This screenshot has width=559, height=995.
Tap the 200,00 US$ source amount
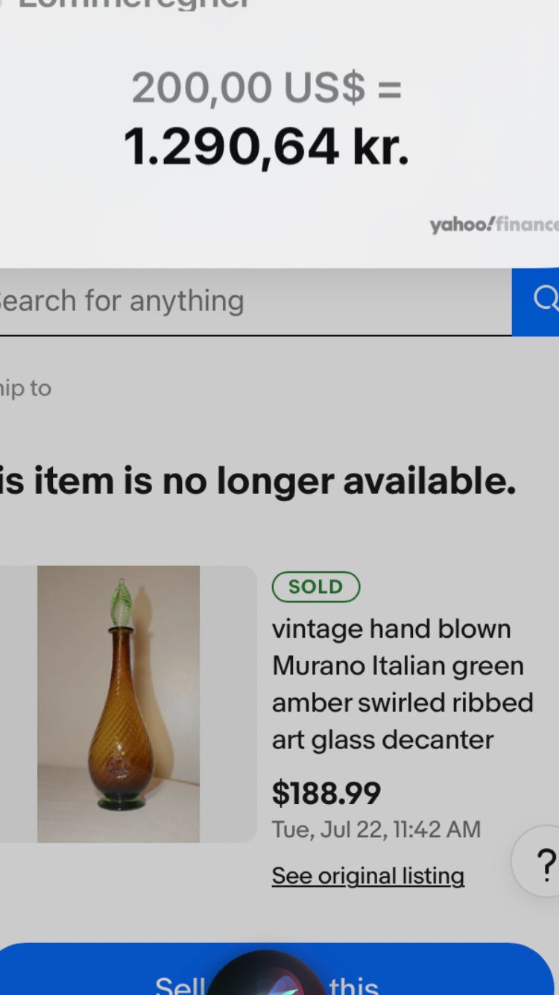point(266,88)
